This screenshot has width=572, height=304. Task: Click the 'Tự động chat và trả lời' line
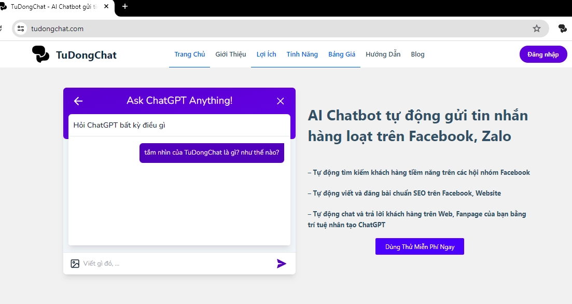point(416,219)
